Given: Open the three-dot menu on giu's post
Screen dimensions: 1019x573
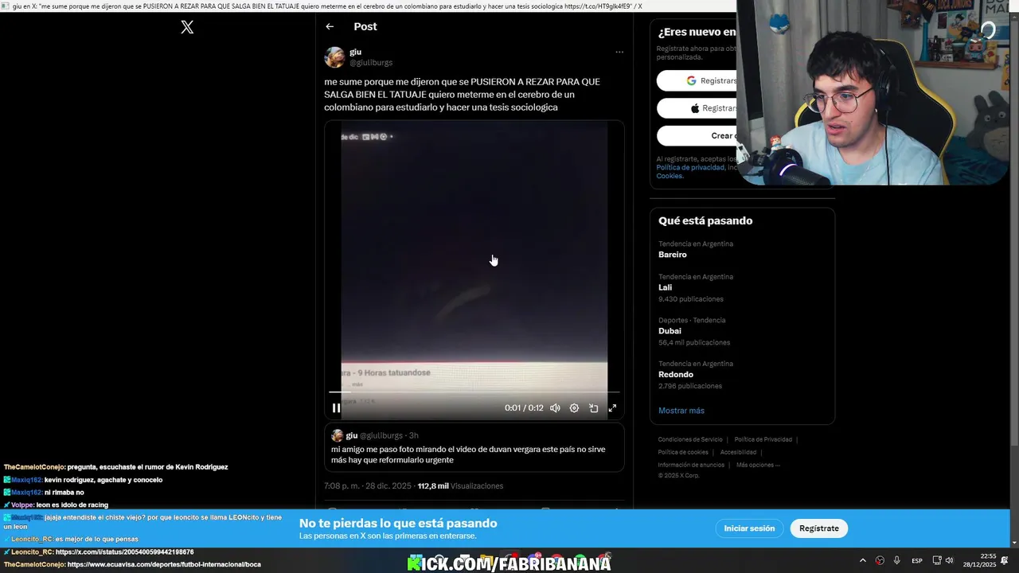Looking at the screenshot, I should pos(619,53).
